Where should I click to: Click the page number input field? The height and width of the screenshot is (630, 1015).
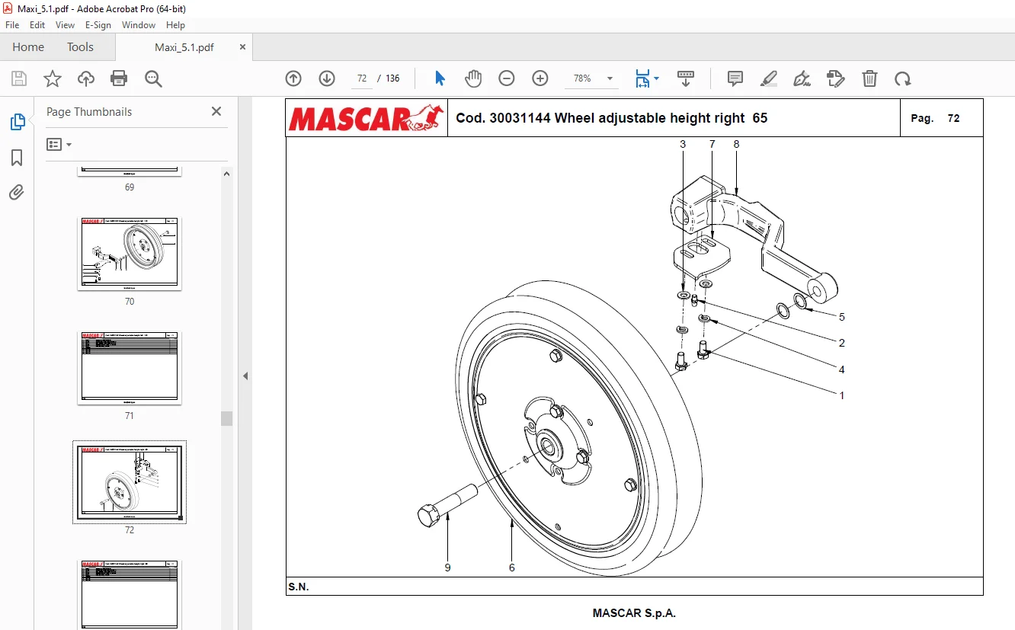coord(362,78)
